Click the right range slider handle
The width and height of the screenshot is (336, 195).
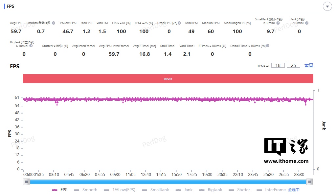pos(310,182)
